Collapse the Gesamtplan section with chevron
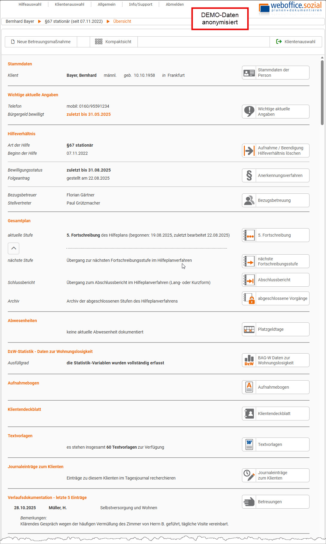The image size is (326, 544). 14,248
